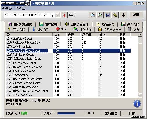Switch to the 清除 tab

(x=134, y=29)
